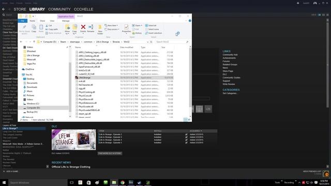Click Life is Strange DLC thumbnail
Image resolution: width=331 pixels, height=186 pixels.
73,139
